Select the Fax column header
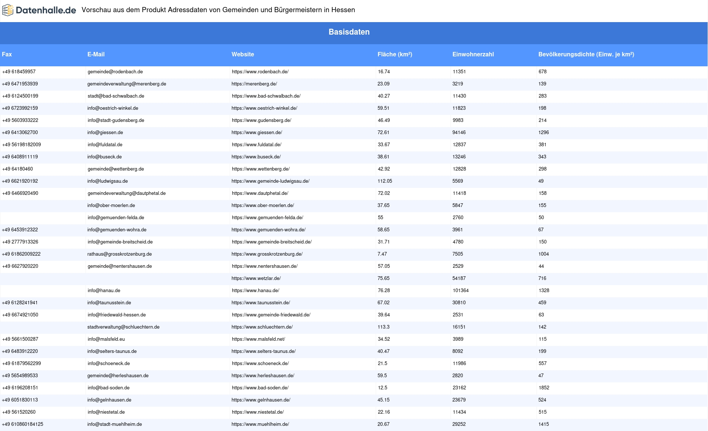The width and height of the screenshot is (708, 431). click(x=7, y=55)
